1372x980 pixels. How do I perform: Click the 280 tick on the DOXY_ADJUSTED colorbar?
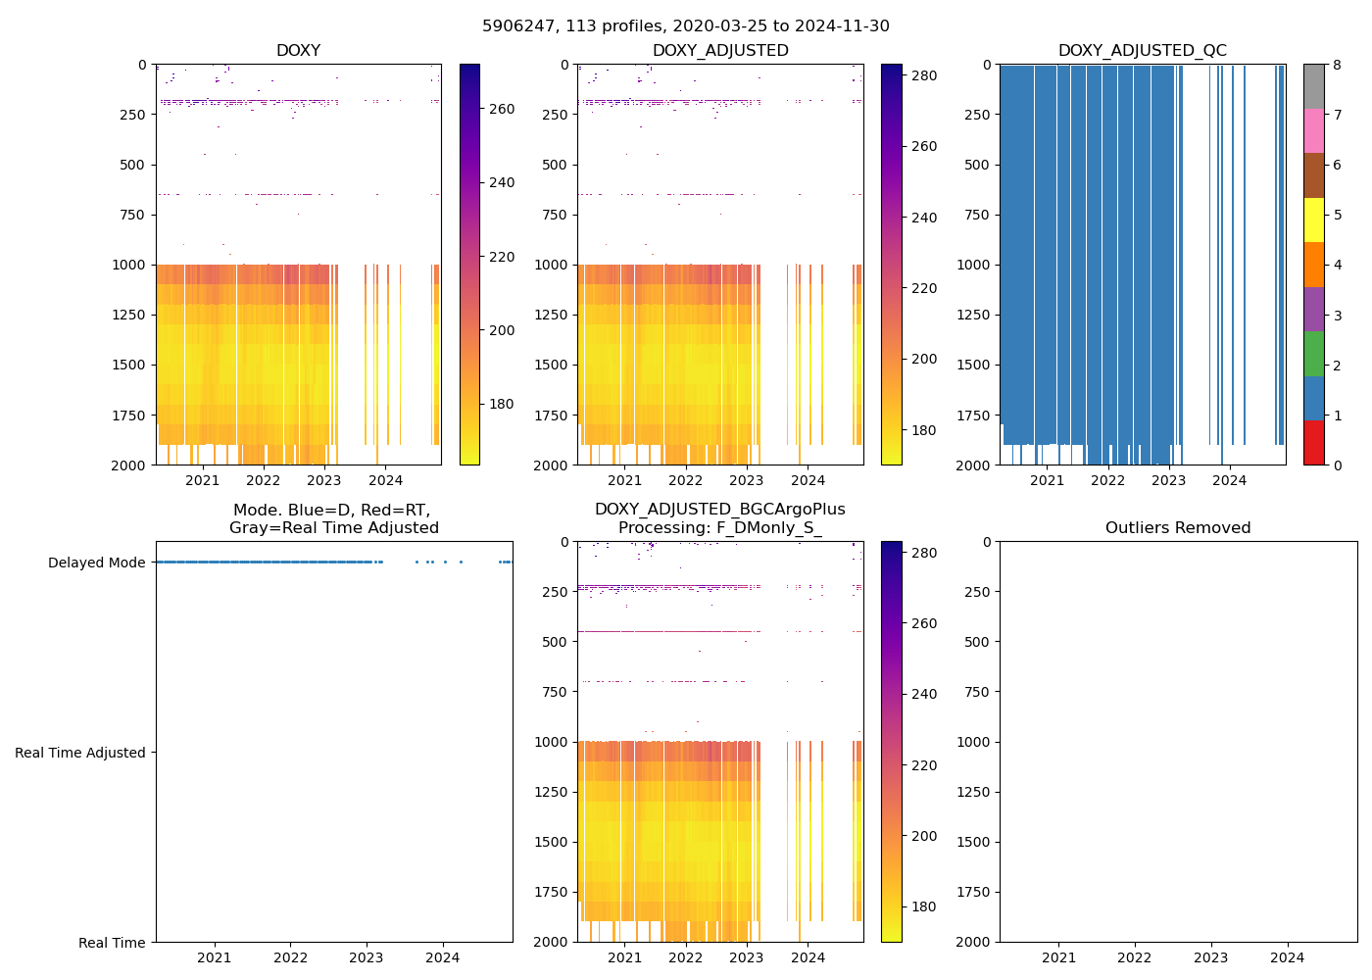click(x=923, y=75)
